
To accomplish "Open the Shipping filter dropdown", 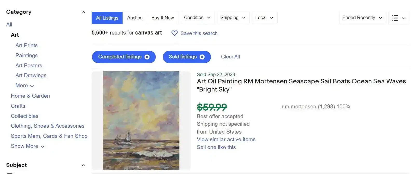I will pyautogui.click(x=233, y=18).
